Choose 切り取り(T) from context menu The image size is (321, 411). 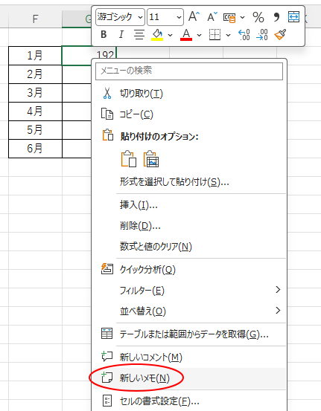coord(189,94)
